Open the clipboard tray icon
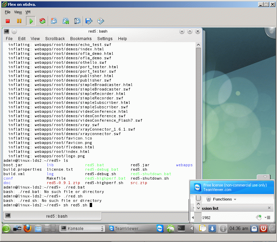The height and width of the screenshot is (242, 277). tap(202, 228)
